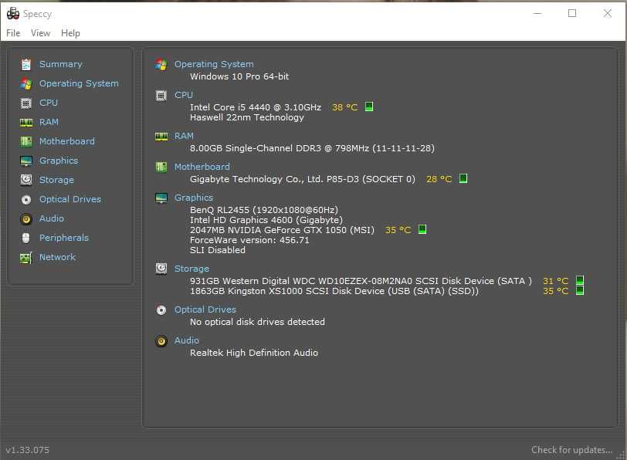627x460 pixels.
Task: Click the v1.33.075 version text
Action: (28, 450)
